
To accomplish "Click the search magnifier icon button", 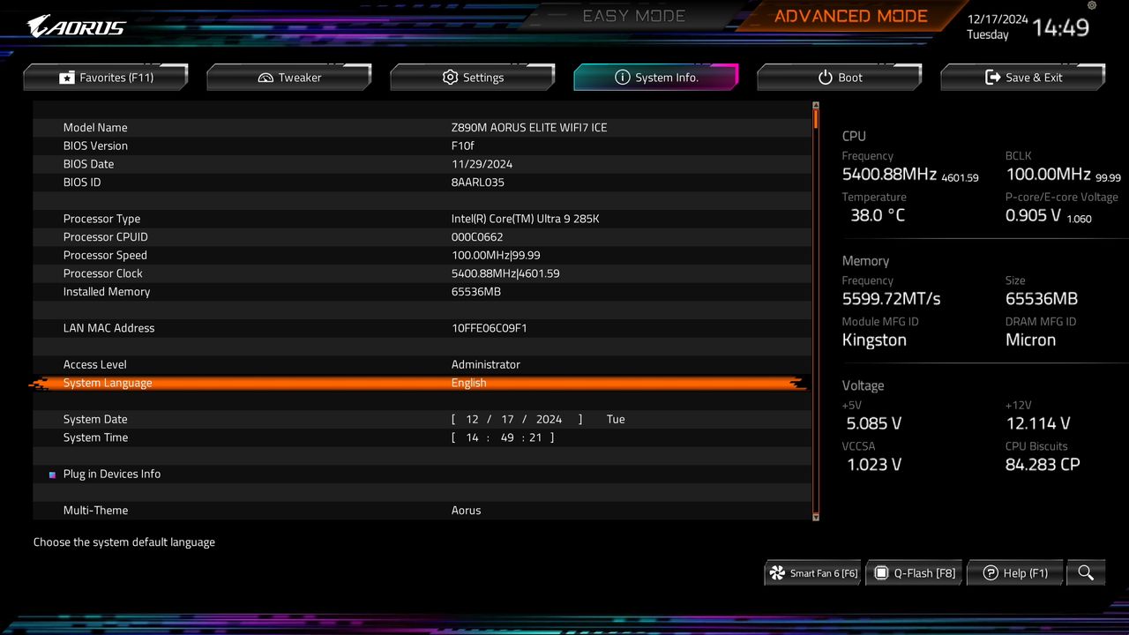I will click(1086, 573).
